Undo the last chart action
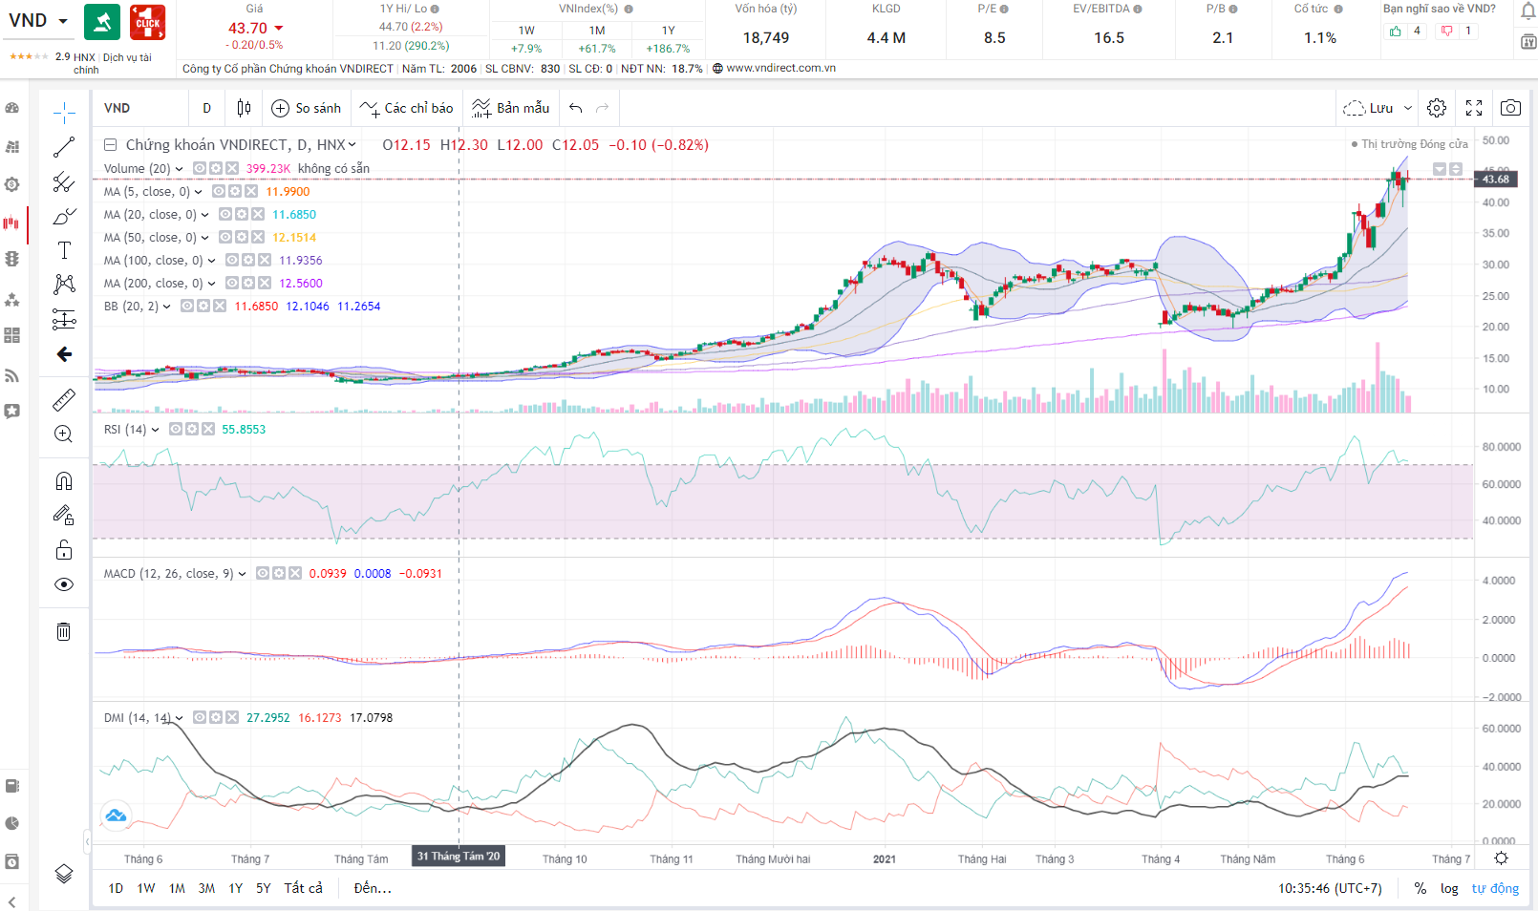 click(x=575, y=108)
